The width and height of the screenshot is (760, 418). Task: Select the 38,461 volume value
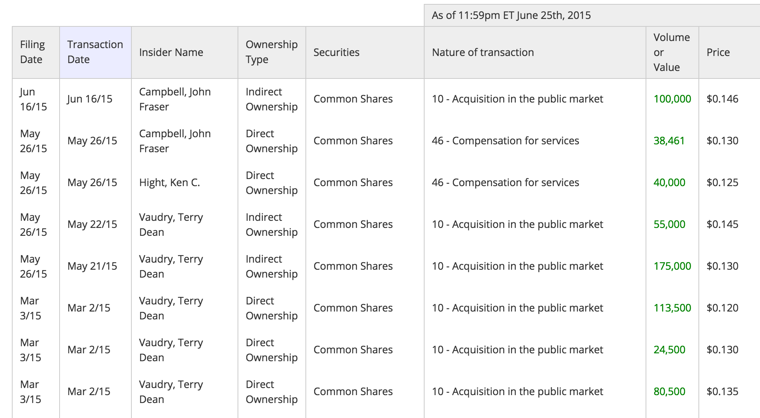coord(669,141)
